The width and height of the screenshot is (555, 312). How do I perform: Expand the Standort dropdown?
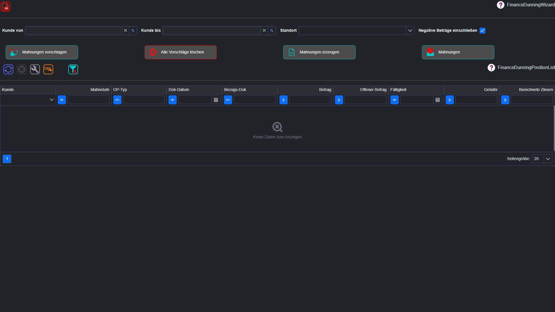pyautogui.click(x=410, y=31)
